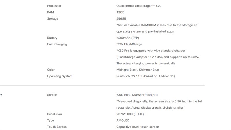The image size is (231, 130).
Task: Select the 2376*1080 (FHD+) value
Action: (x=131, y=114)
